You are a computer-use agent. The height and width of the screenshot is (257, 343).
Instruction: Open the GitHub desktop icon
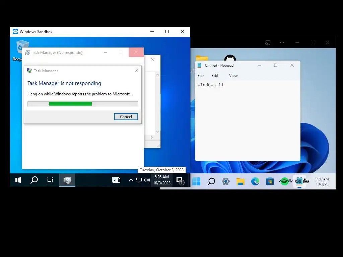pyautogui.click(x=230, y=58)
